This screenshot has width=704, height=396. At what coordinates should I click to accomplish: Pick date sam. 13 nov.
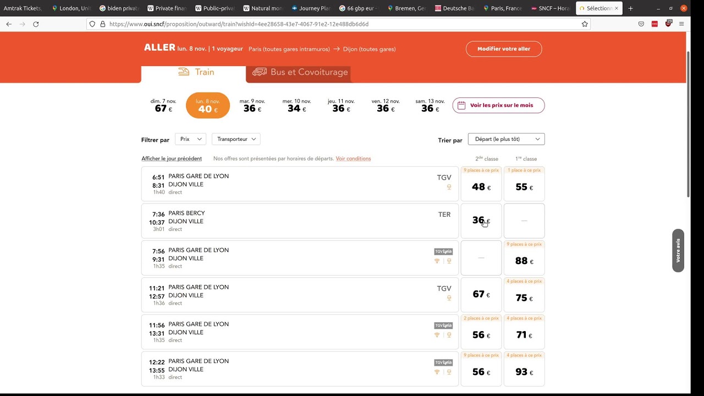tap(430, 106)
